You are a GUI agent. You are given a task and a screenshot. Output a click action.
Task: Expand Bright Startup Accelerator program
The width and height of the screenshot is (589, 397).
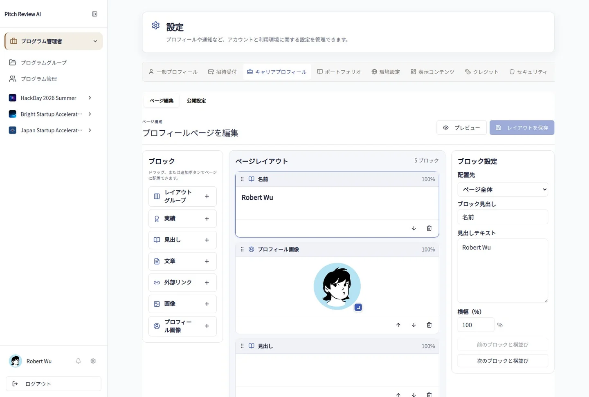coord(90,114)
